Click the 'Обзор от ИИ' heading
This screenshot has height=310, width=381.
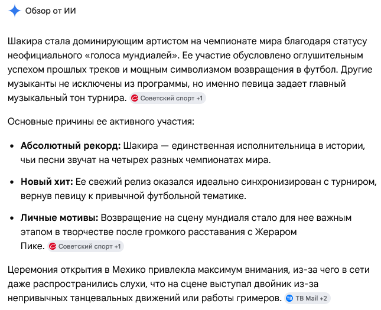(x=51, y=11)
